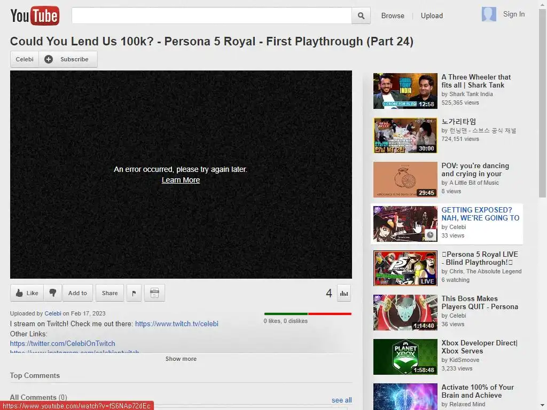547x410 pixels.
Task: Open the transcript icon button
Action: pyautogui.click(x=154, y=293)
